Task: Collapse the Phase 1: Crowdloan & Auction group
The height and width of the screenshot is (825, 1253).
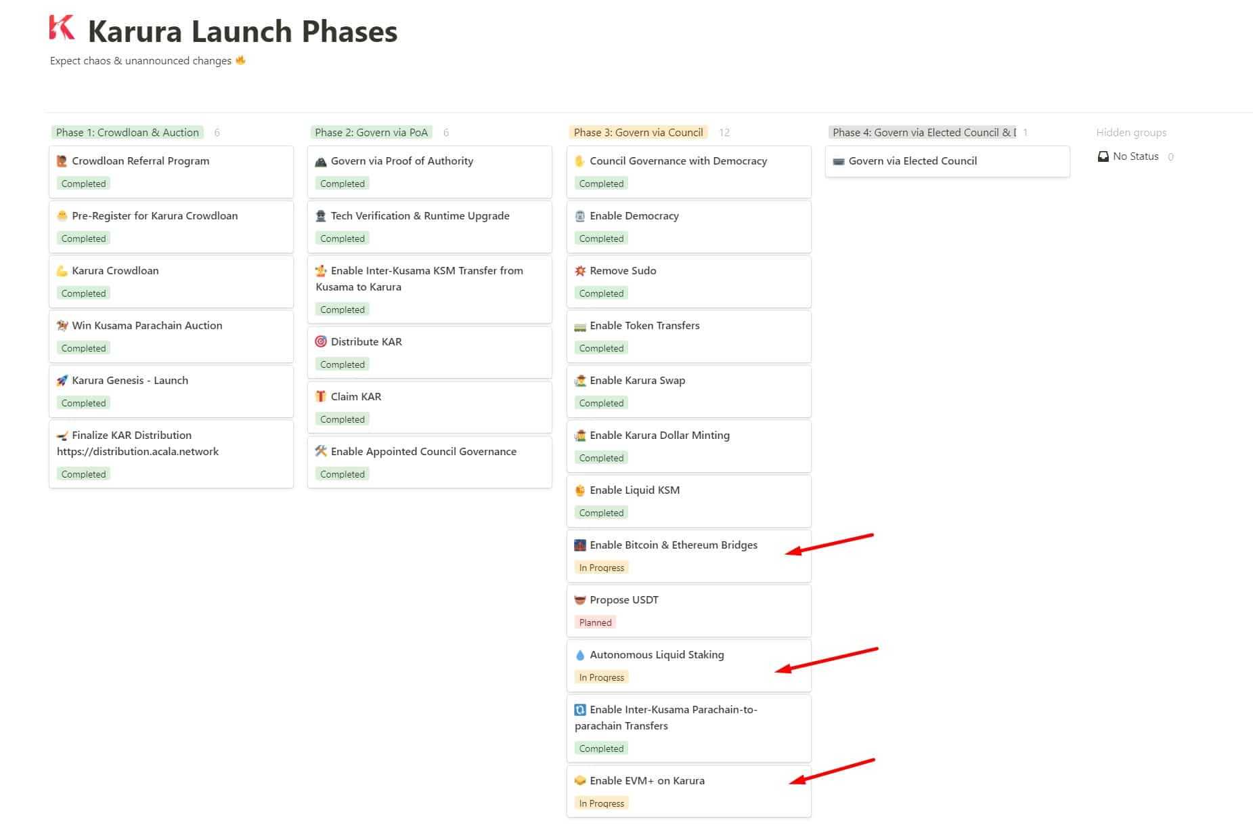Action: [x=127, y=132]
